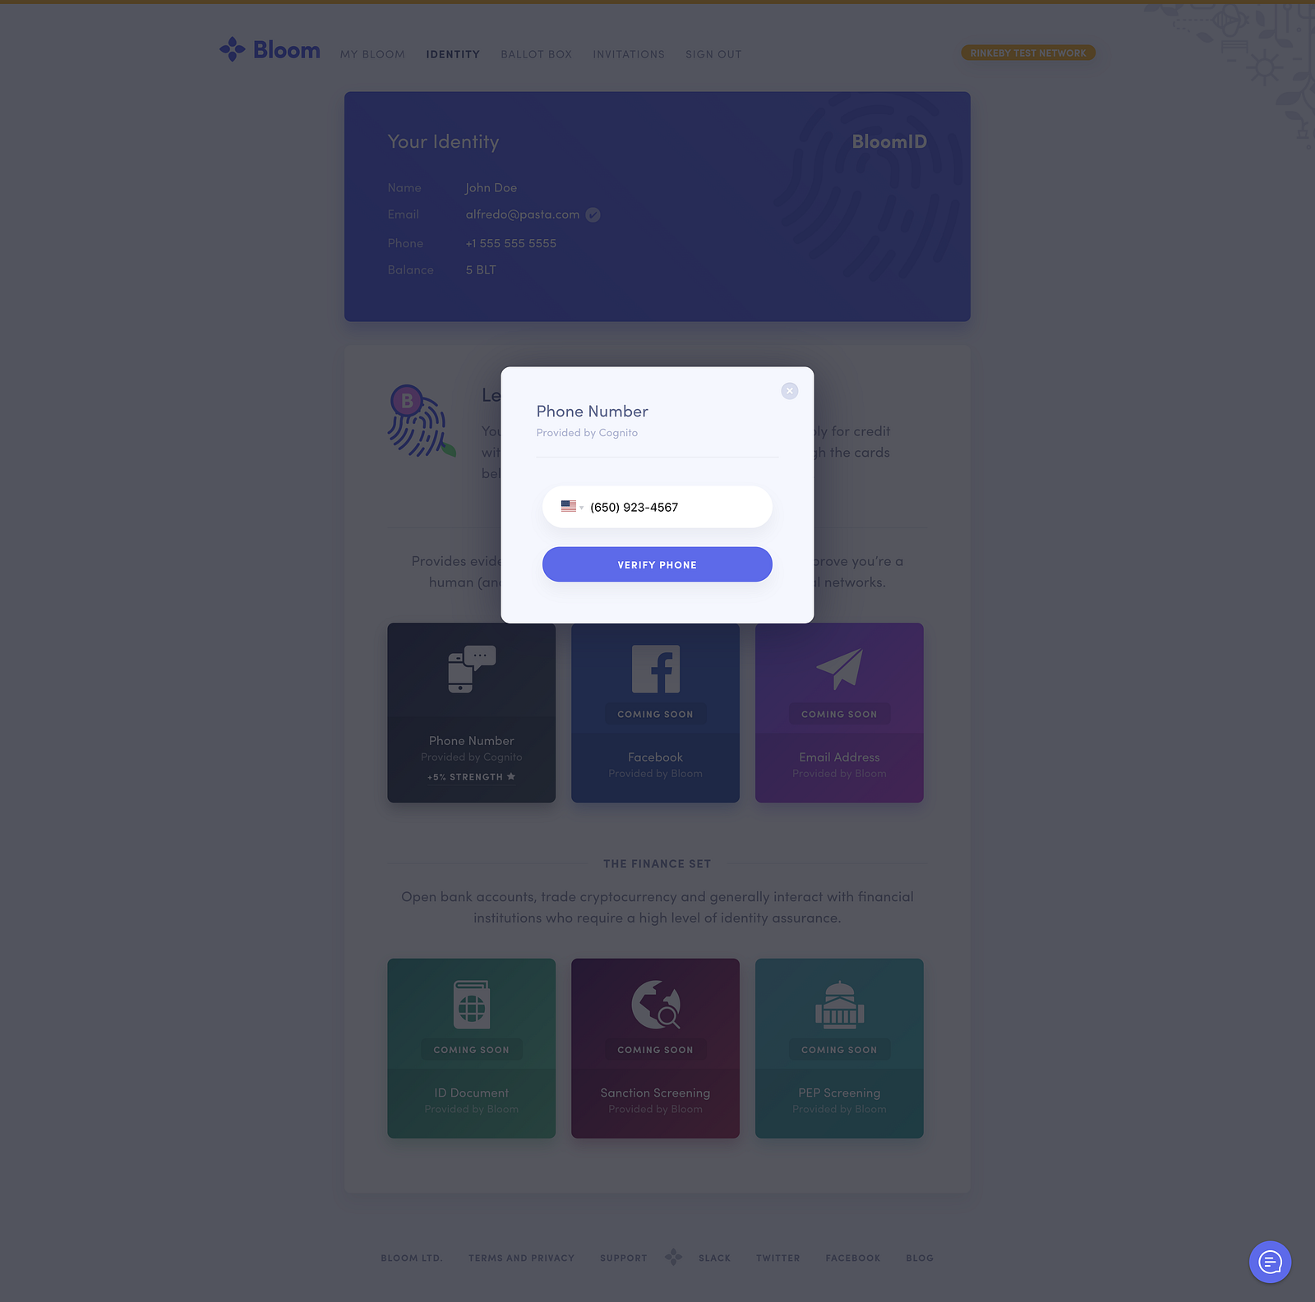
Task: Click 'COMING SOON' label on Sanction Screening card
Action: pos(656,1050)
